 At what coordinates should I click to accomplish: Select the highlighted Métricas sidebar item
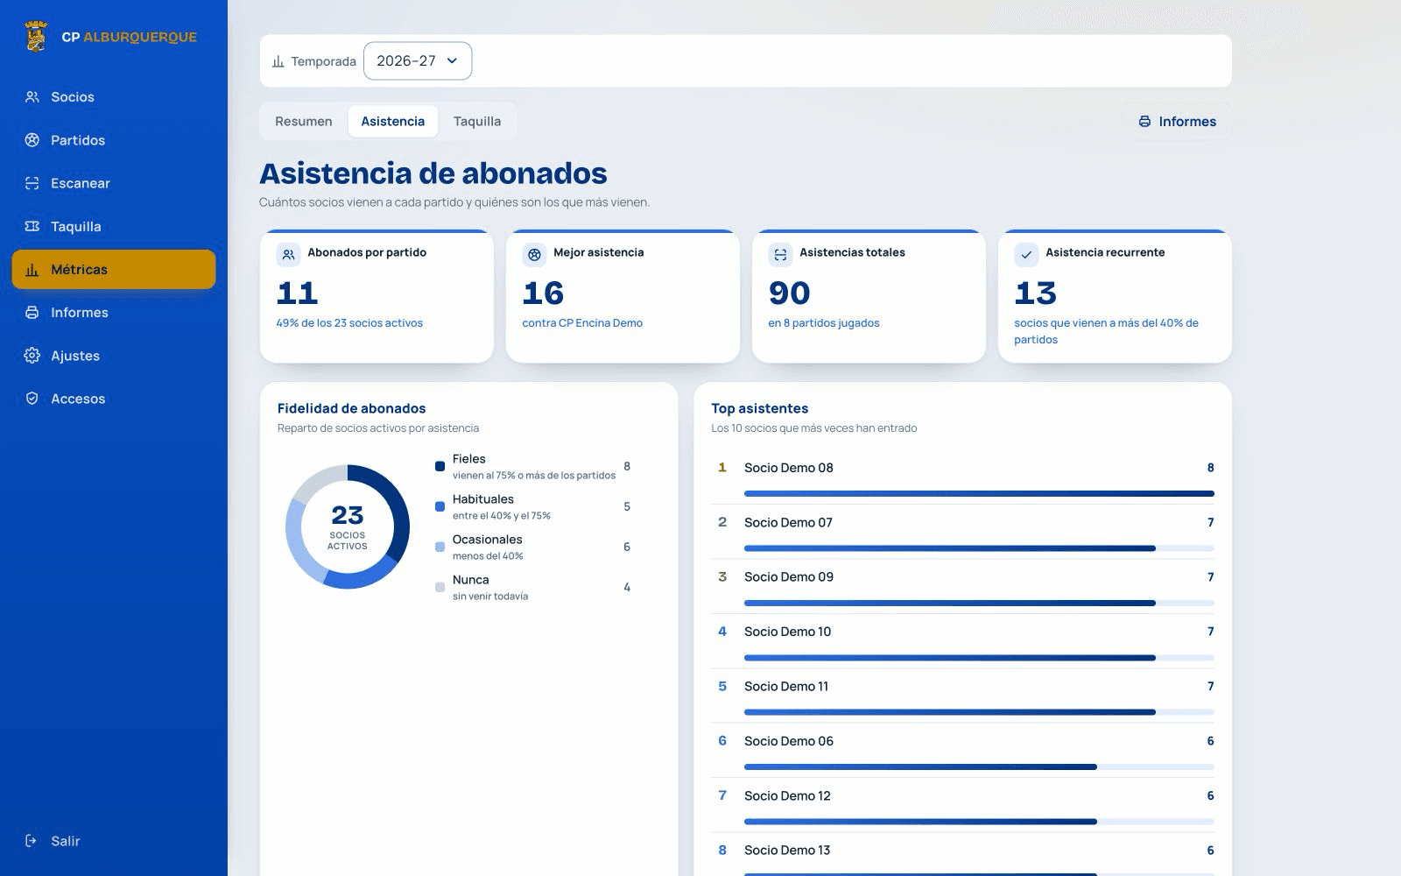click(x=114, y=270)
